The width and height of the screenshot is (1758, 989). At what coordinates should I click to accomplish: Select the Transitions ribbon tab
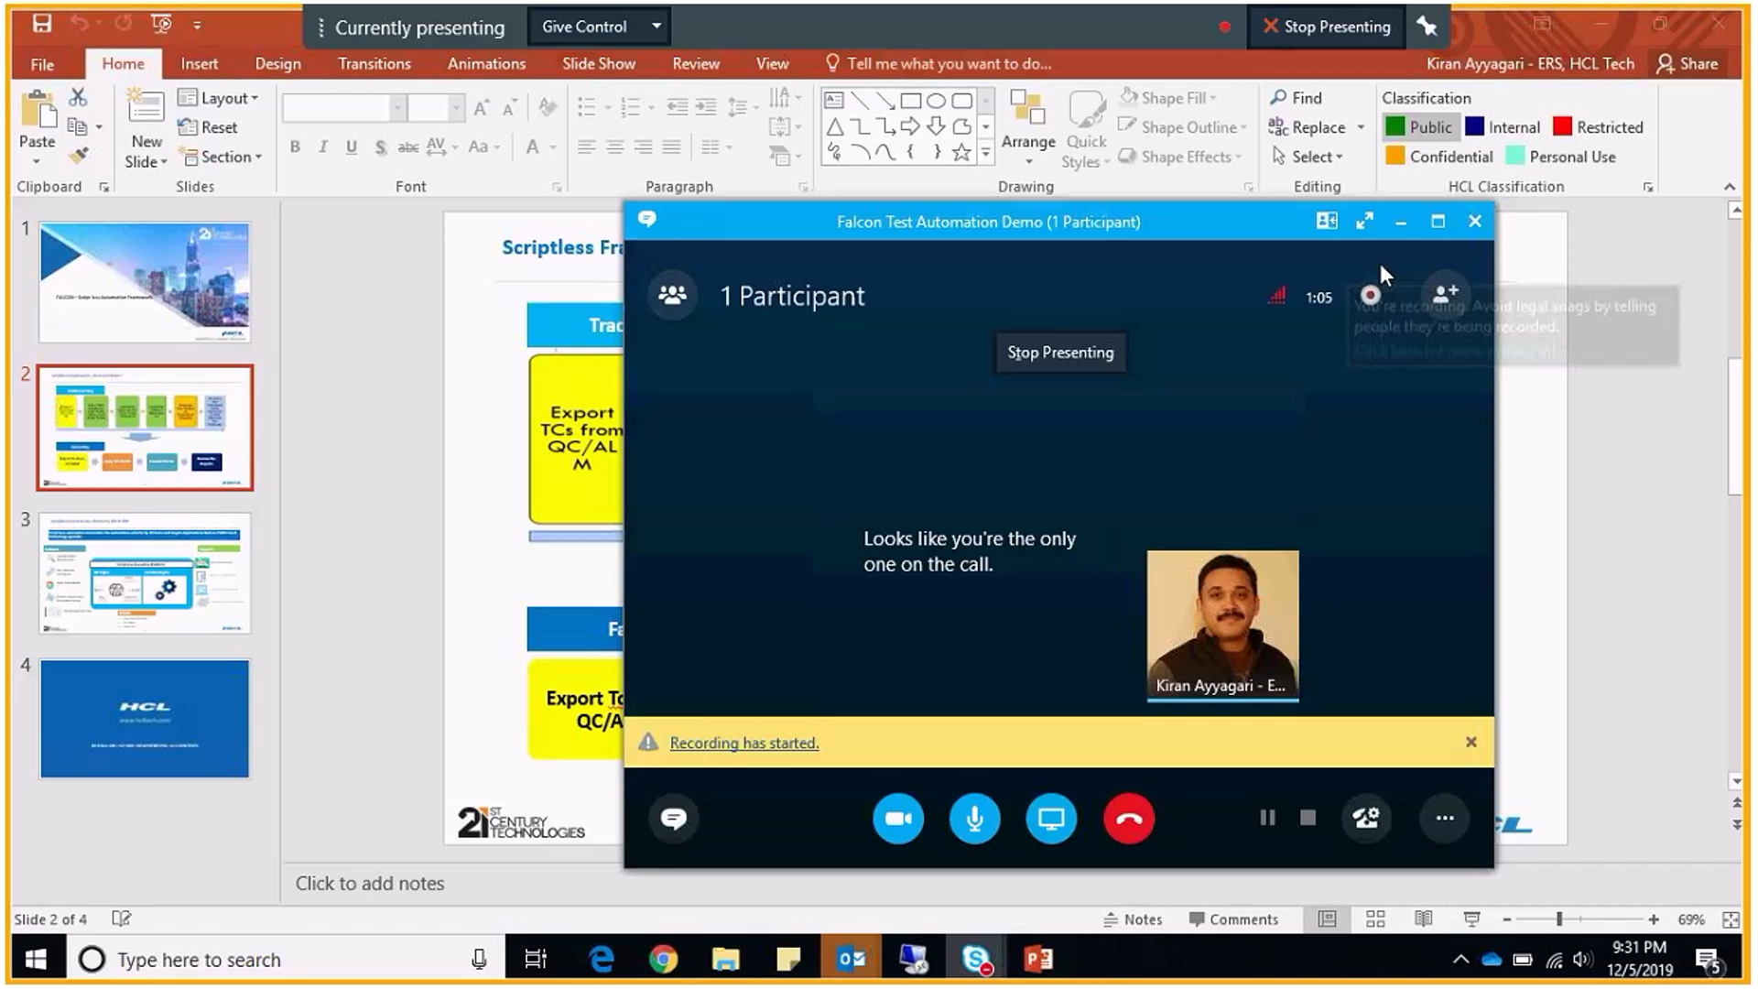tap(374, 63)
